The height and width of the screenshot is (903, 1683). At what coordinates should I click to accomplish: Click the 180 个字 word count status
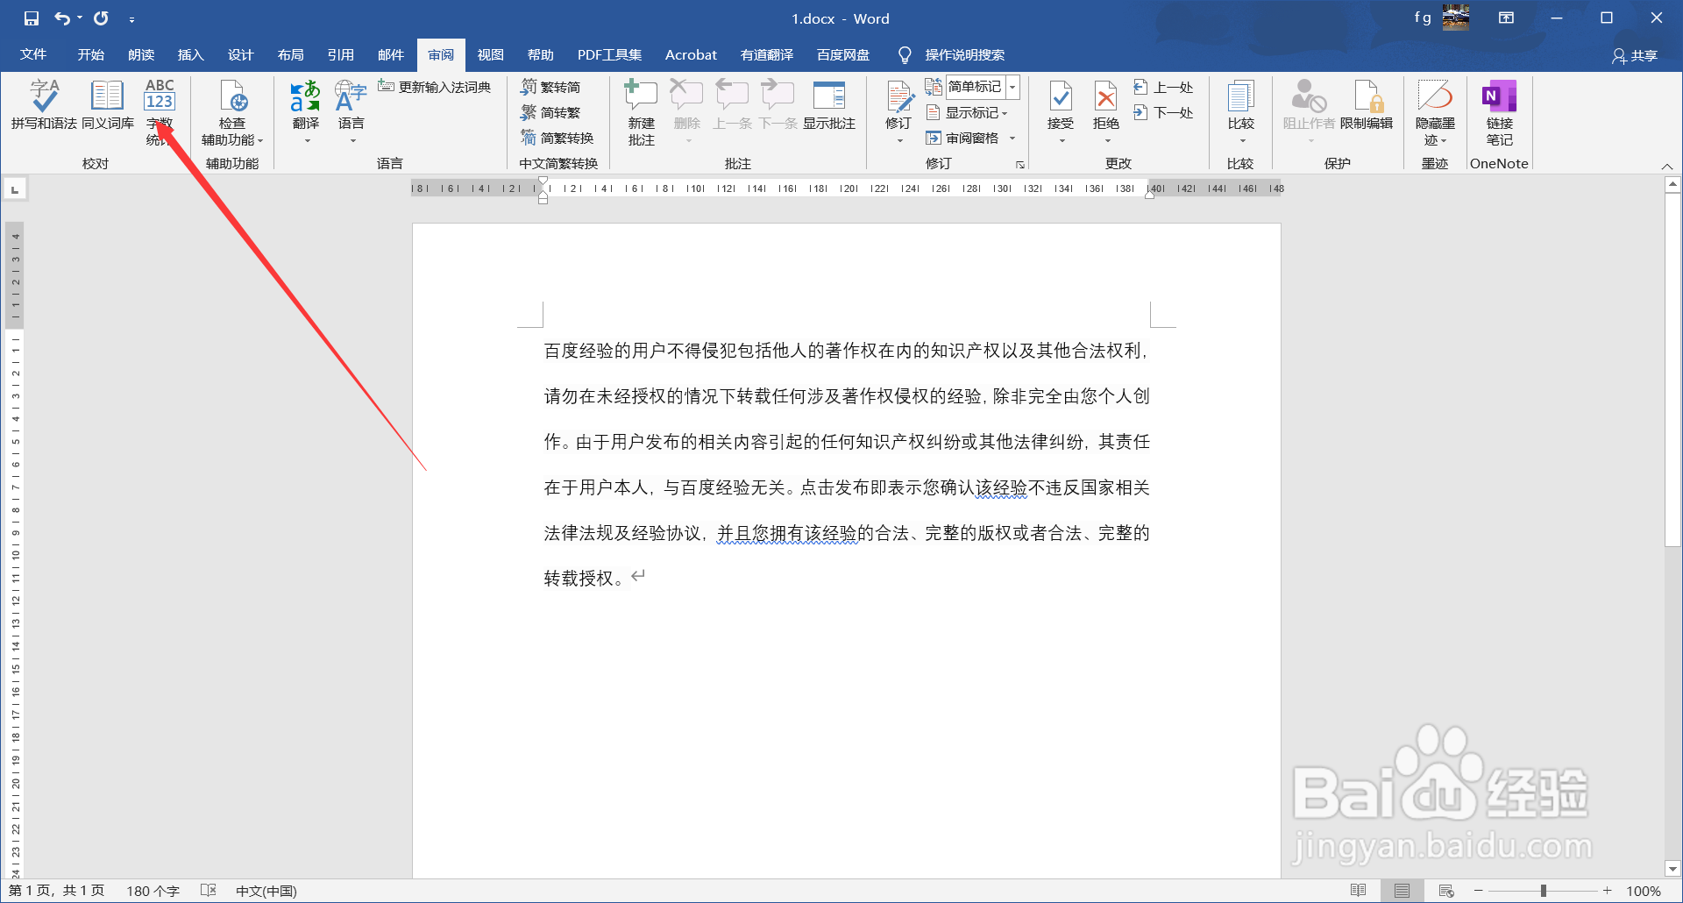click(x=151, y=890)
